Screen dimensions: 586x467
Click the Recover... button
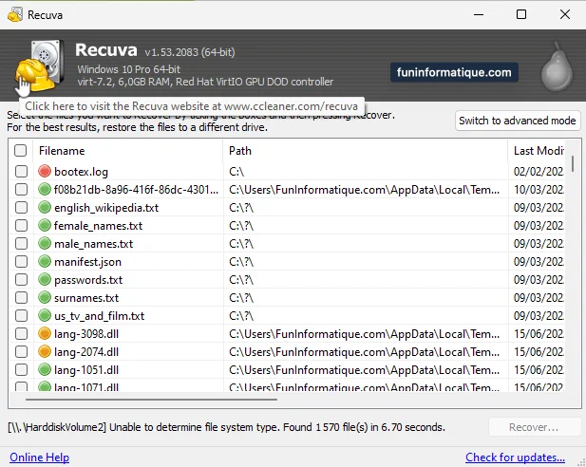(x=535, y=427)
